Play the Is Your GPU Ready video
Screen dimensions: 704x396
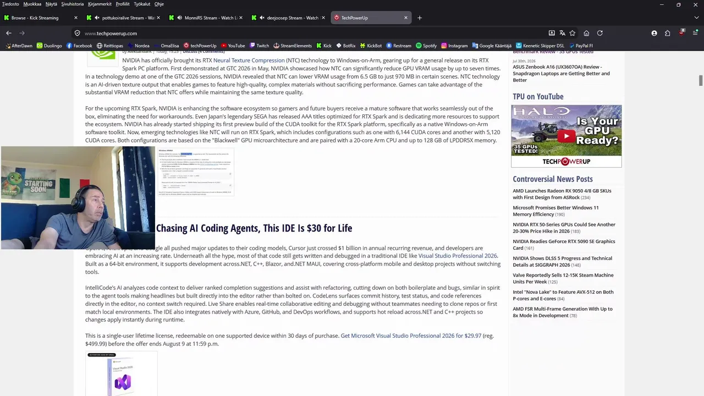coord(566,136)
